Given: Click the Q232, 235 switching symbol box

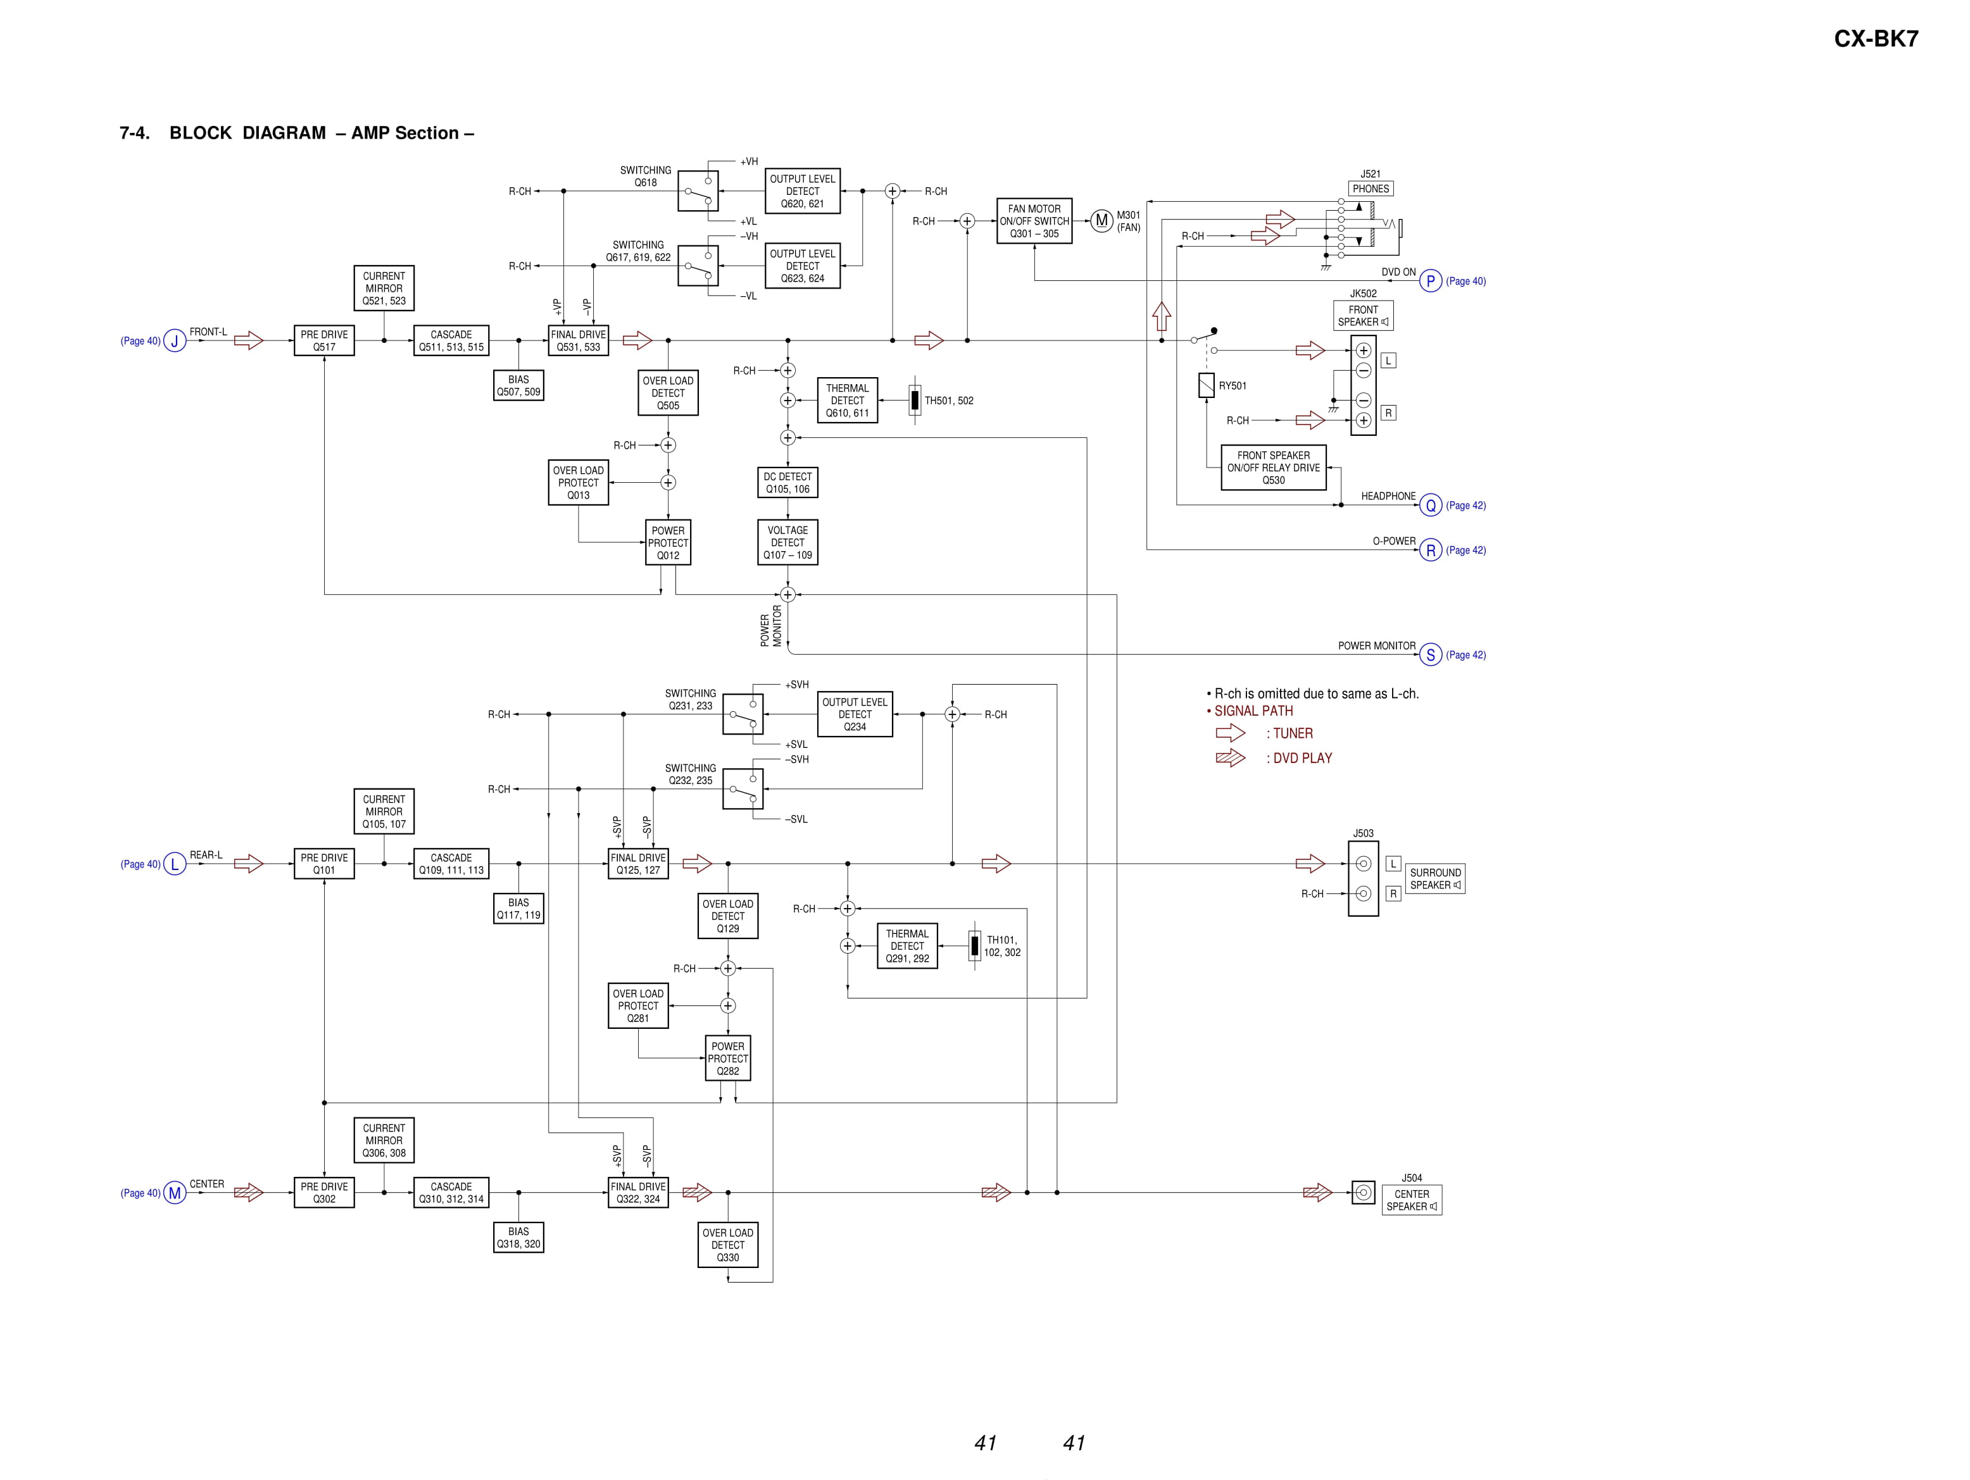Looking at the screenshot, I should [743, 790].
